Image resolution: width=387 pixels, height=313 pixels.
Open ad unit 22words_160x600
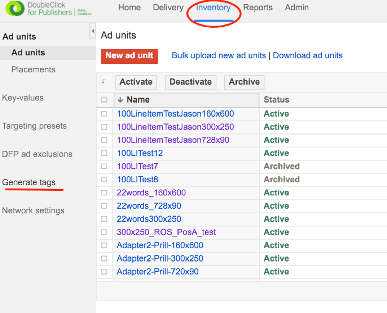pos(151,192)
